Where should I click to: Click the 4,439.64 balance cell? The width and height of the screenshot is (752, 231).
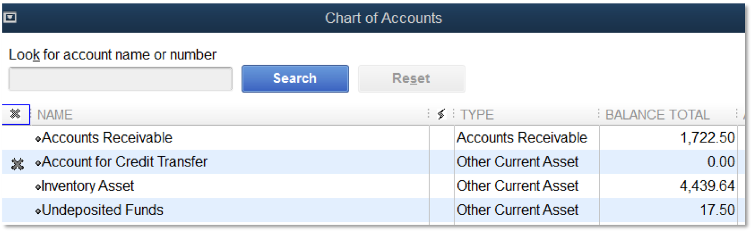(x=706, y=186)
